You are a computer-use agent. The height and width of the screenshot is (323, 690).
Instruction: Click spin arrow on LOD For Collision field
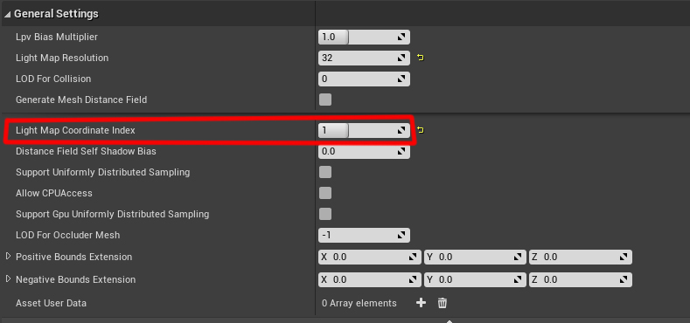[401, 79]
